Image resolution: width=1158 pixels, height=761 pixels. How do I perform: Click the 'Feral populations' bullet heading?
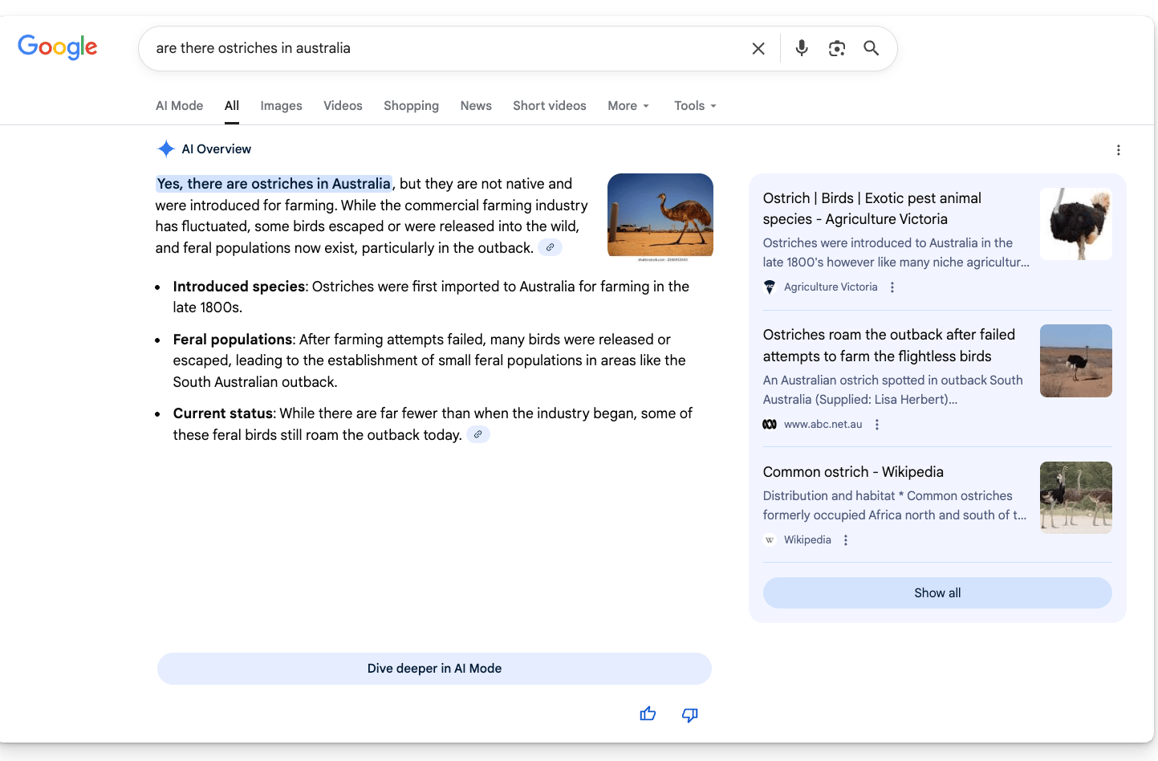[x=233, y=340]
